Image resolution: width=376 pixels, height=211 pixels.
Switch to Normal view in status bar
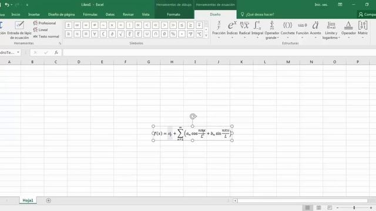pyautogui.click(x=307, y=207)
